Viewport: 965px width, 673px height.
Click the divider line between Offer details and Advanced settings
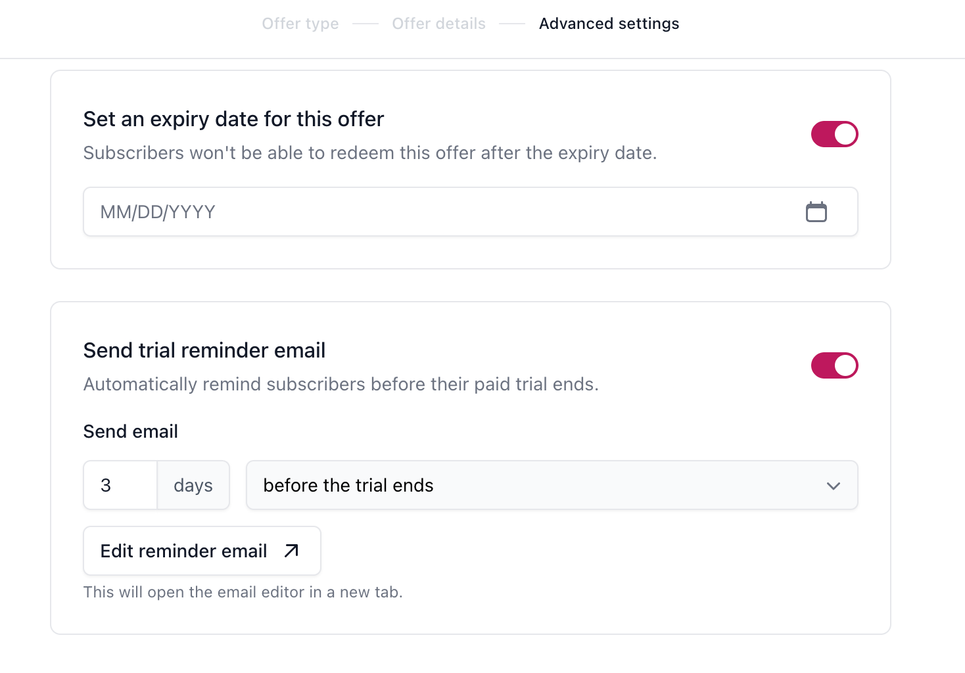[512, 24]
